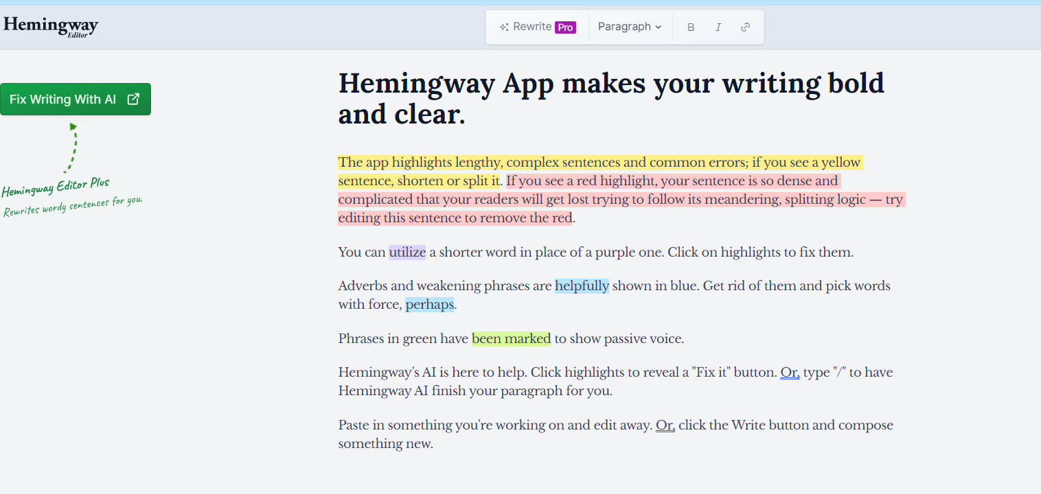Image resolution: width=1041 pixels, height=494 pixels.
Task: Click the blue highlighted word "helpfully"
Action: point(582,285)
